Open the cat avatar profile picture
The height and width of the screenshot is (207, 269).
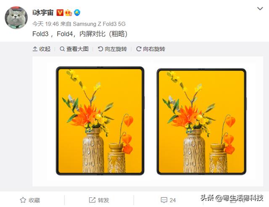16,18
